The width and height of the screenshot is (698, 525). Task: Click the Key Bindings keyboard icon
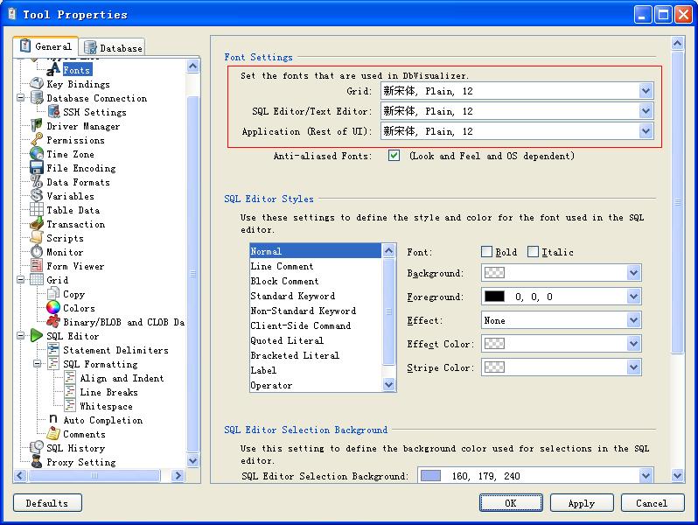click(37, 83)
